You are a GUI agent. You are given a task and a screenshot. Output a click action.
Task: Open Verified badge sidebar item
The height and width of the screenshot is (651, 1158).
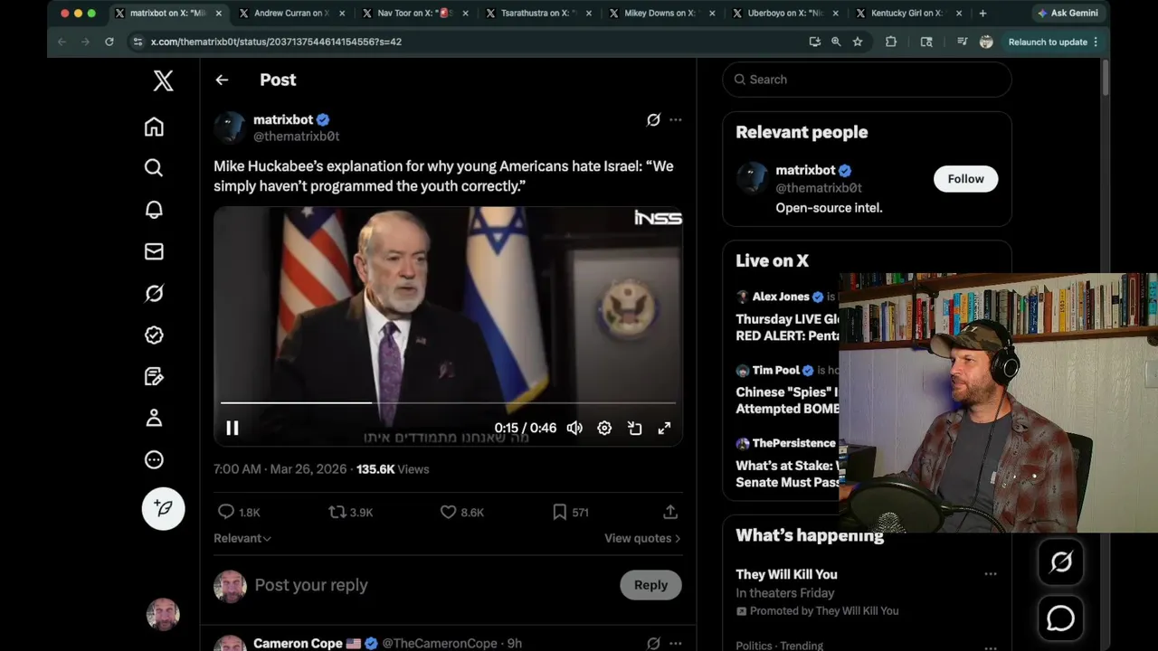pos(154,335)
